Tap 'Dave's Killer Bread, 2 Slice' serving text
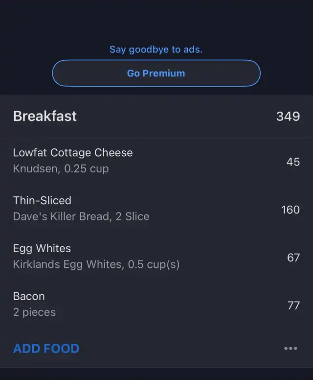The width and height of the screenshot is (313, 380). (81, 216)
